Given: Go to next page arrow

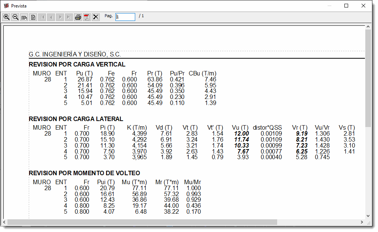Looking at the screenshot, I should (60, 17).
